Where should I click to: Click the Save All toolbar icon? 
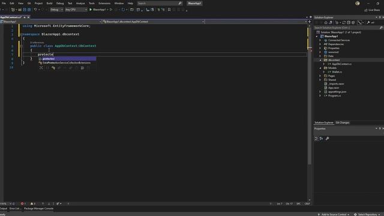point(29,10)
